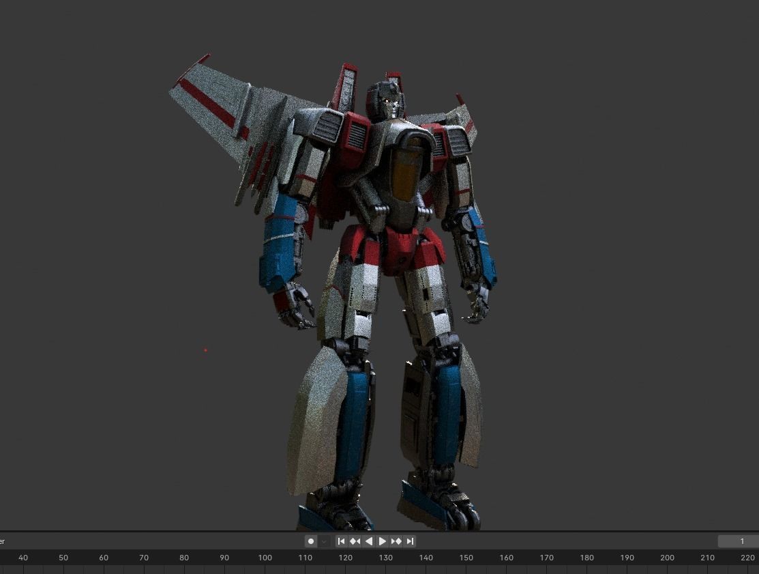Jump to the end frame
Viewport: 759px width, 574px height.
click(x=410, y=541)
